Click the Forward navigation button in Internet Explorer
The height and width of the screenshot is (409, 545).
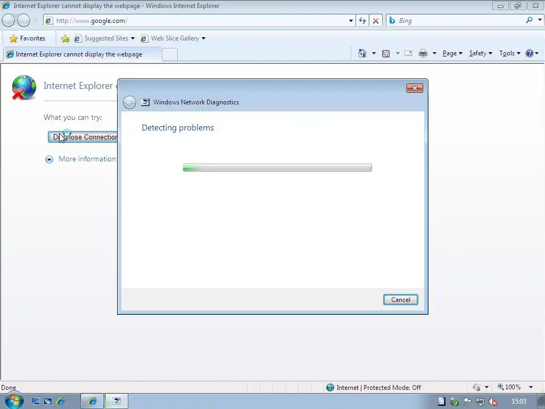23,21
